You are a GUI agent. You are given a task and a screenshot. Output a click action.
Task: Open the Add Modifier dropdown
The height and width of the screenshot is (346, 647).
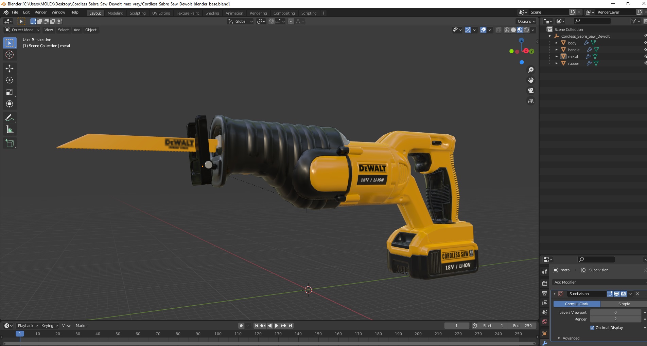coord(599,282)
